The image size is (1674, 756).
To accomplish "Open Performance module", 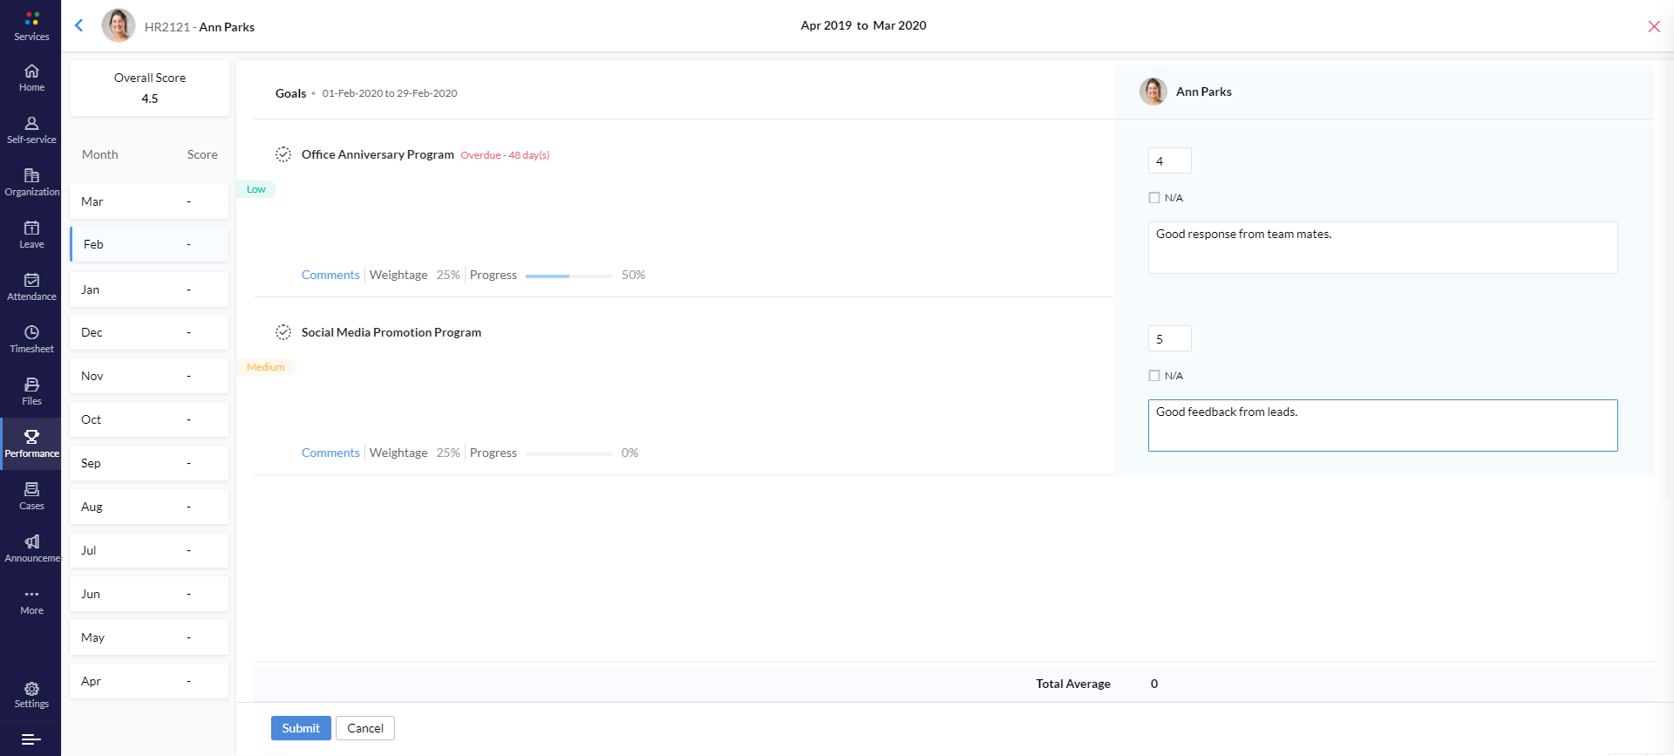I will click(x=31, y=444).
